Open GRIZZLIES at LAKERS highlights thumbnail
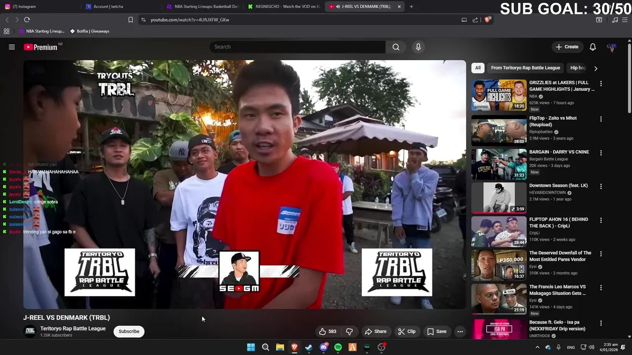 (x=499, y=95)
